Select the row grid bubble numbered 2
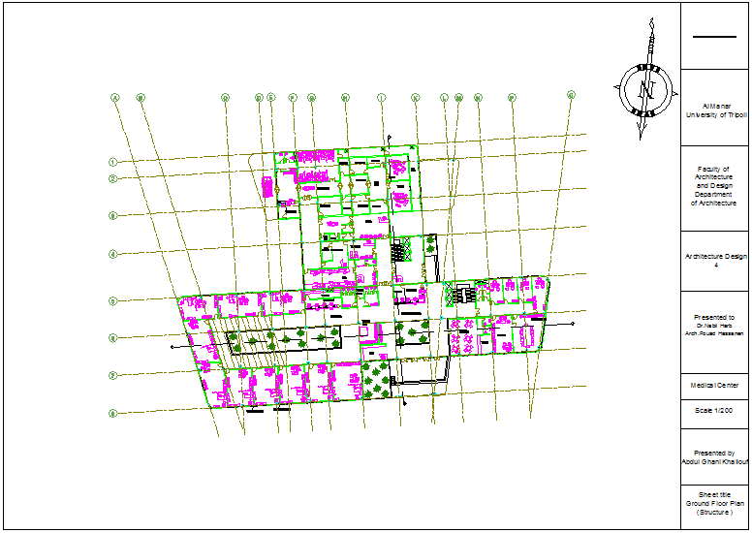Viewport: 752px width, 533px height. pos(112,179)
